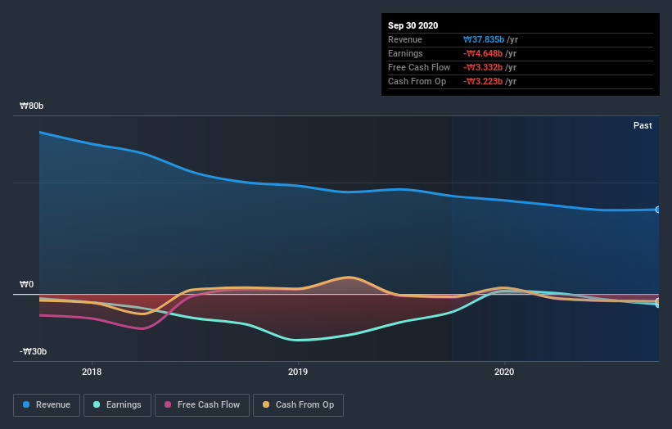This screenshot has height=429, width=672.
Task: Click the ₩0 y-axis label
Action: tap(26, 284)
